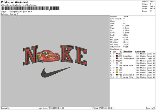
Task: Click the embroidered letter K
Action: click(x=67, y=54)
